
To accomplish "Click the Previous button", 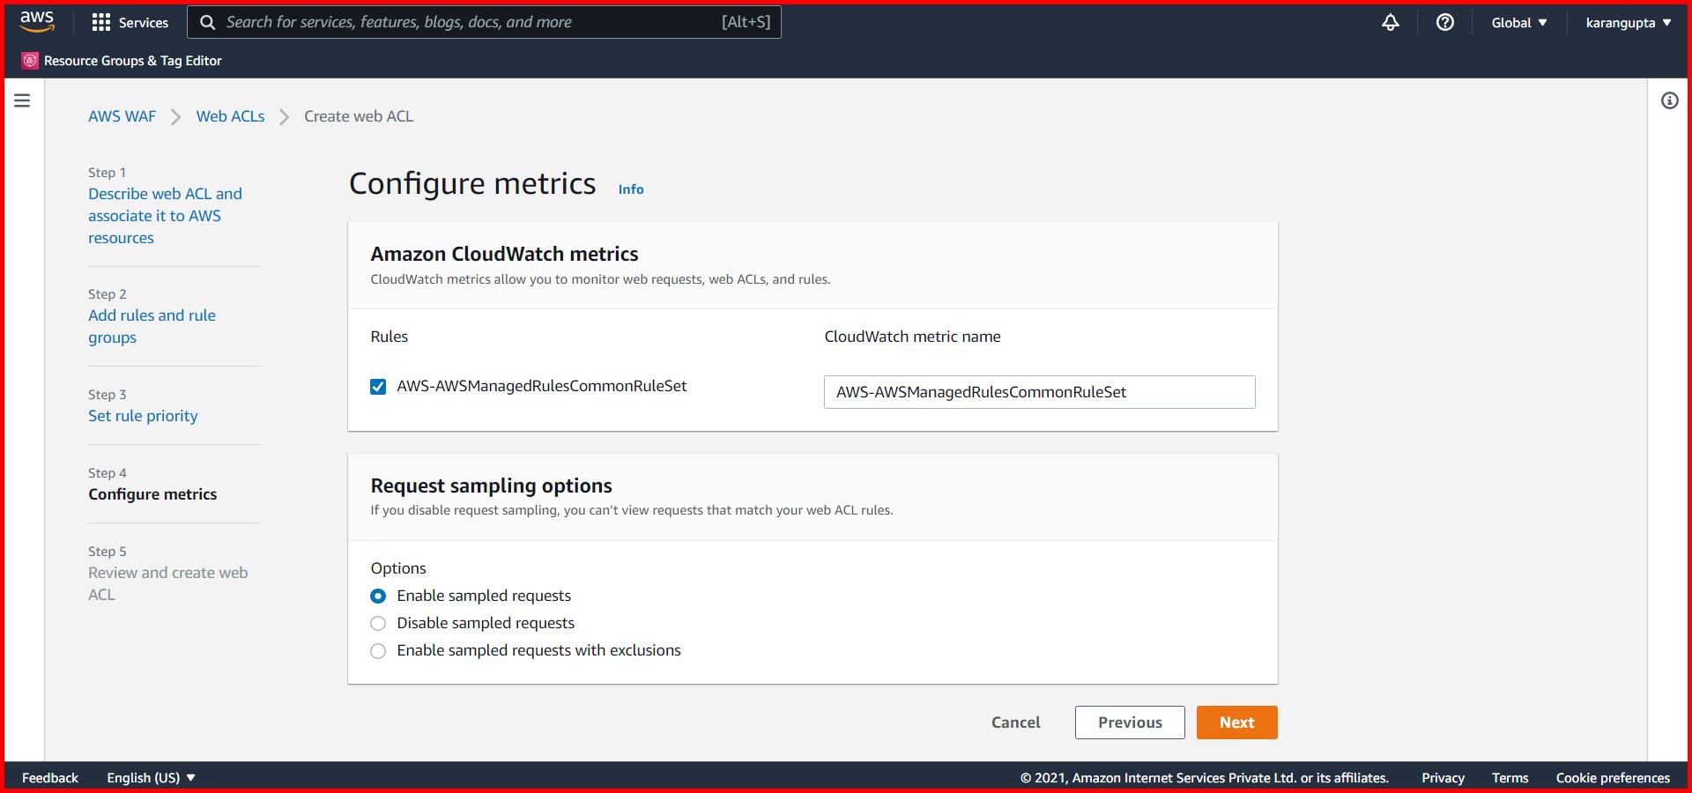I will click(1129, 722).
